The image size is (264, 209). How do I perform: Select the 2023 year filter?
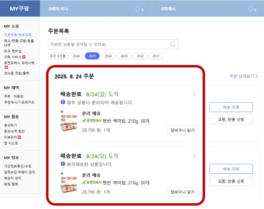[x=124, y=56]
